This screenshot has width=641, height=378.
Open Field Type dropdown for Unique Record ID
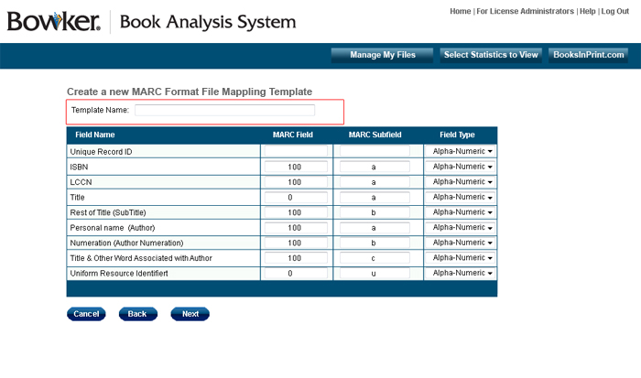click(460, 151)
